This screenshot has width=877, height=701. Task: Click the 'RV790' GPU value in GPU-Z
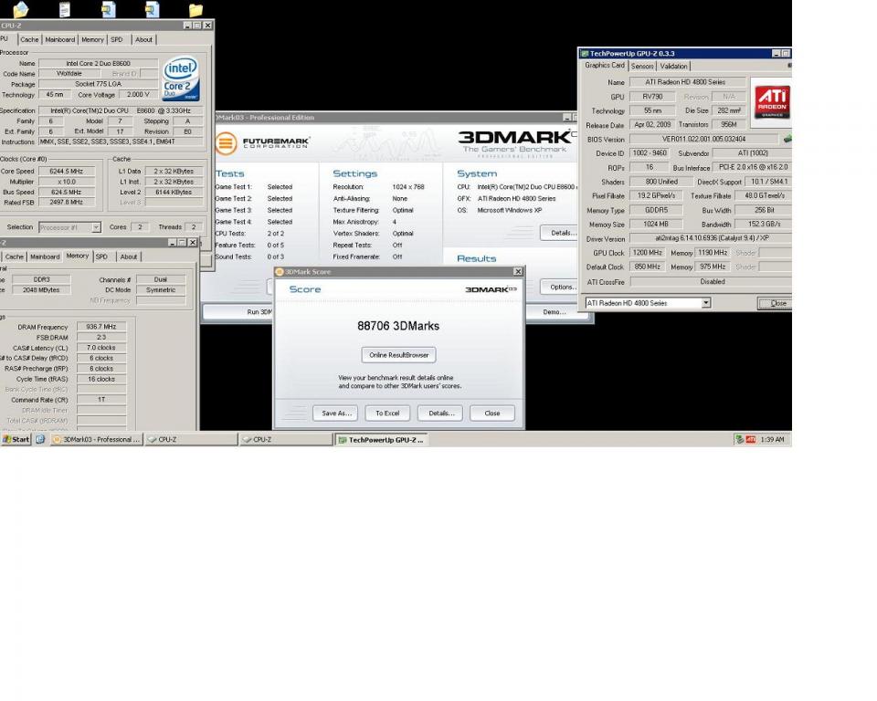[x=652, y=97]
